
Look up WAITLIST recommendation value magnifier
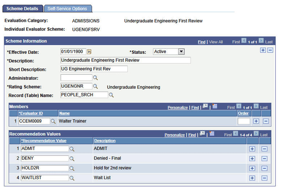(72, 178)
